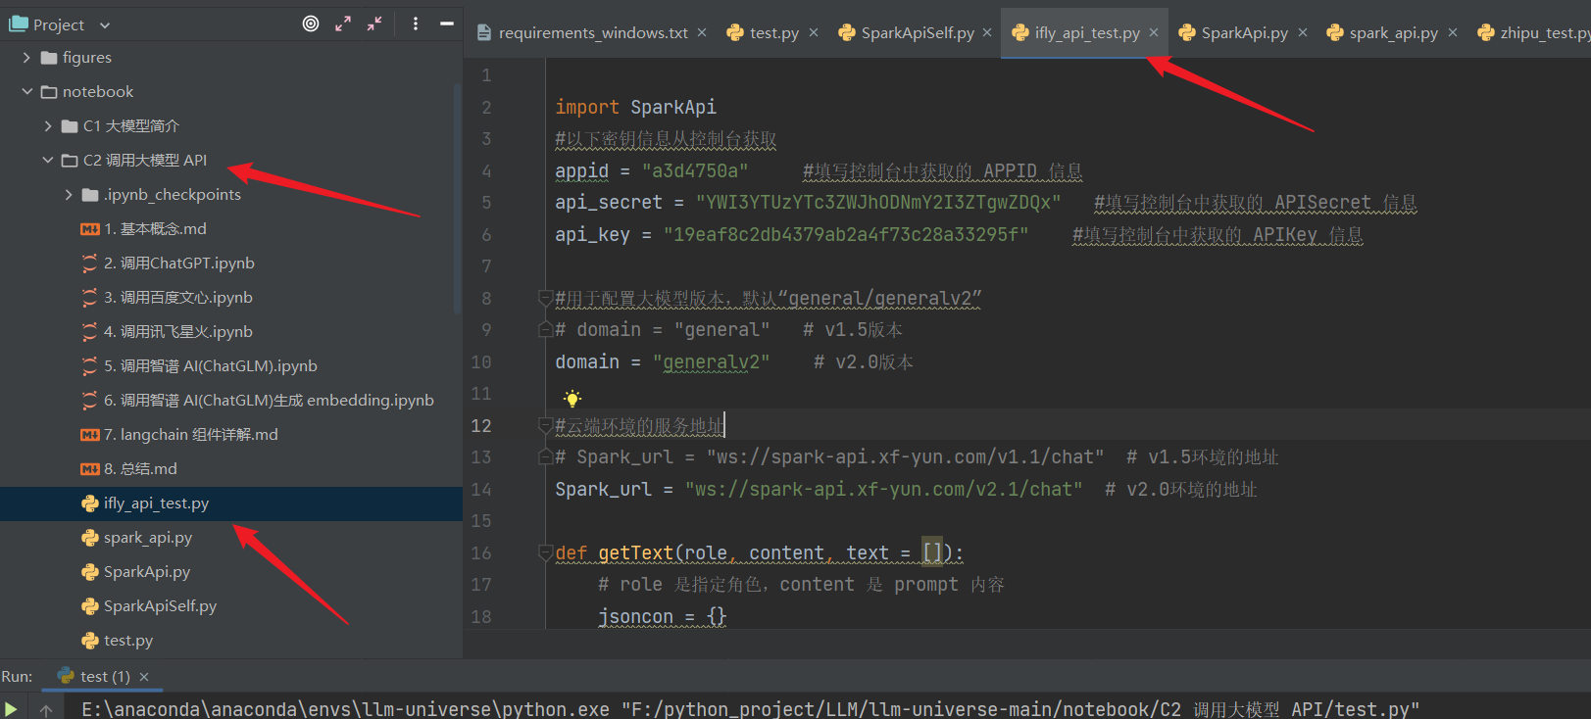The image size is (1591, 719).
Task: Fold the comment block at line 8
Action: point(545,298)
